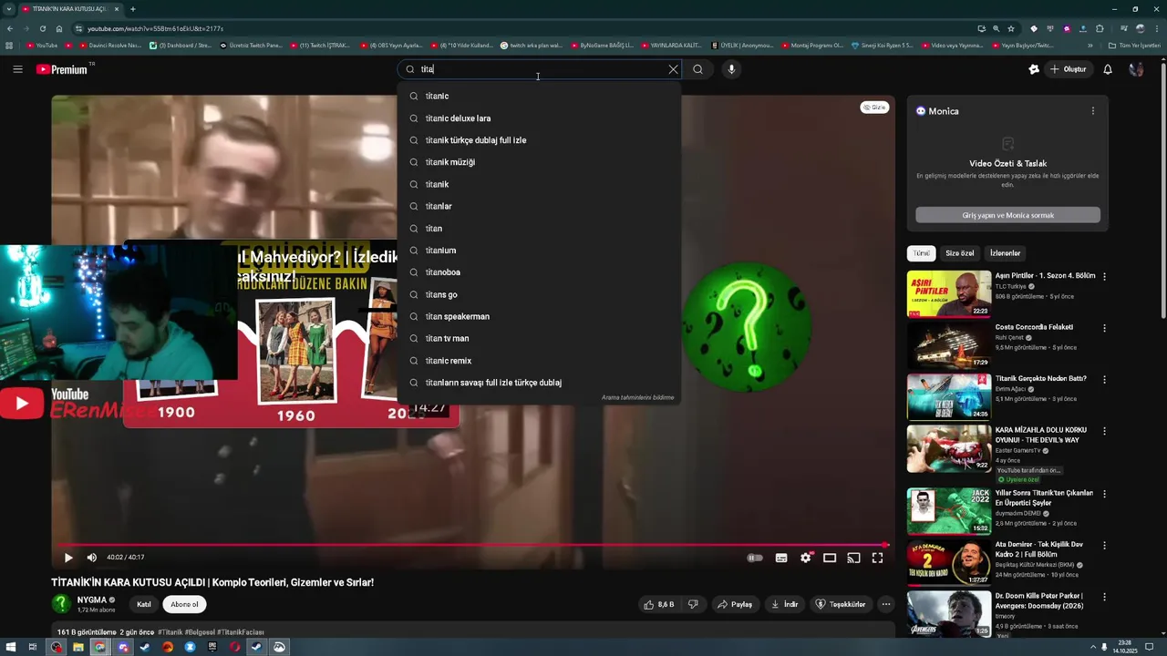
Task: Open the Windows Start menu
Action: [x=11, y=647]
